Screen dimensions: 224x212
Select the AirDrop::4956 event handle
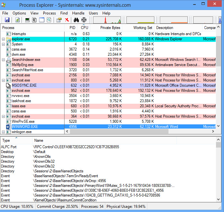coord(108,181)
